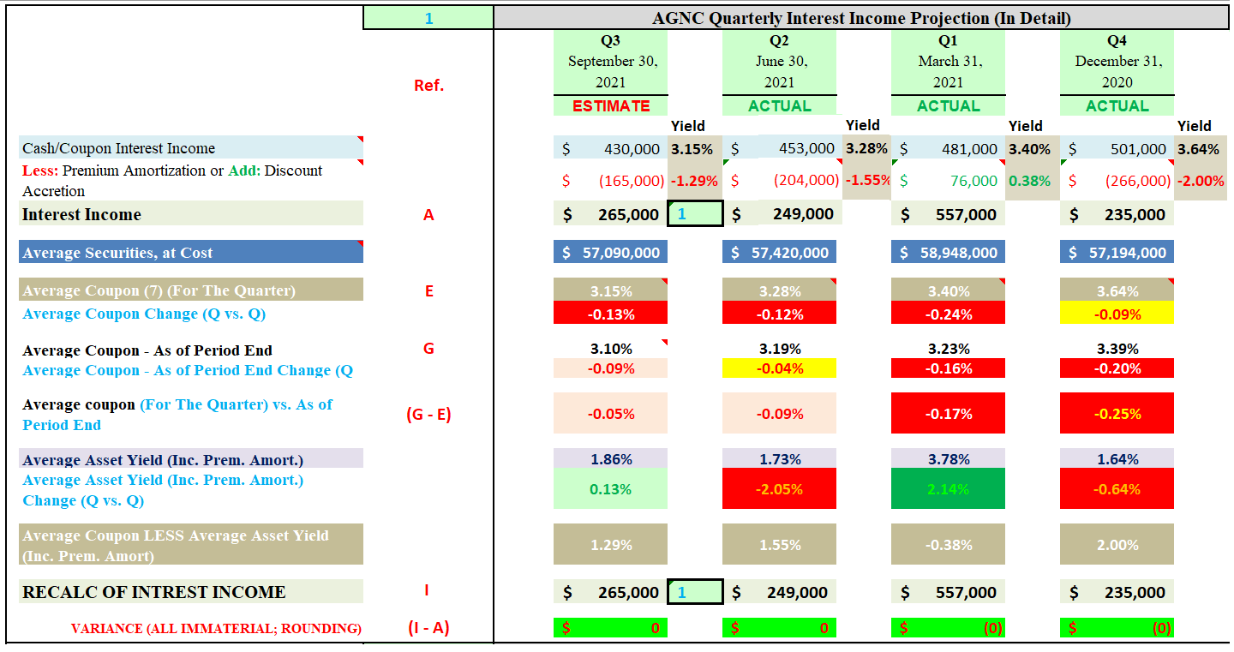Click the reference letter "E"
1234x652 pixels.
click(x=428, y=290)
